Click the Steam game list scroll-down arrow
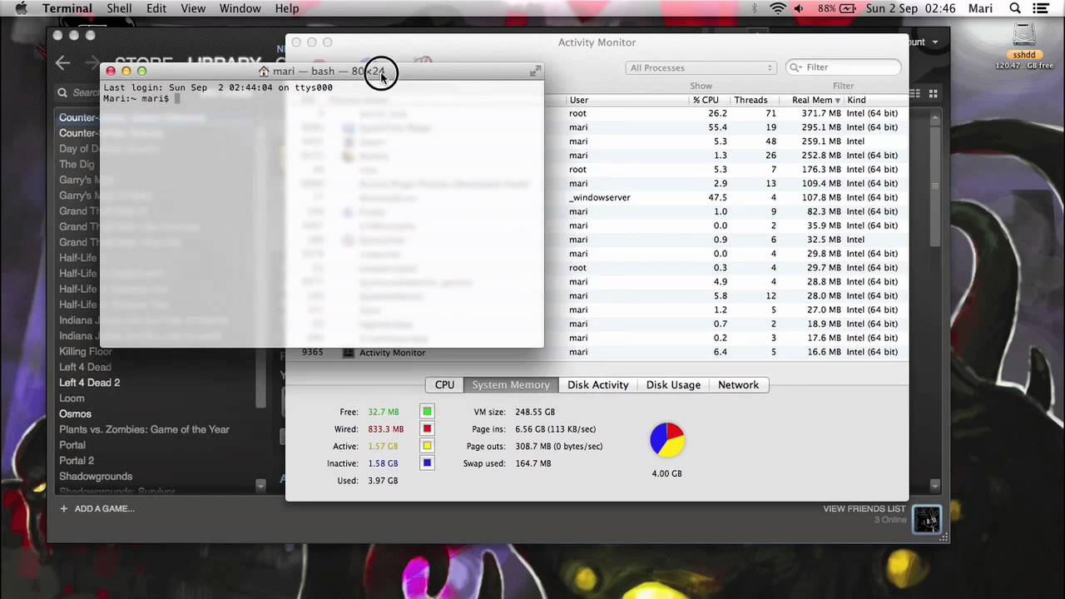The width and height of the screenshot is (1065, 599). point(260,485)
